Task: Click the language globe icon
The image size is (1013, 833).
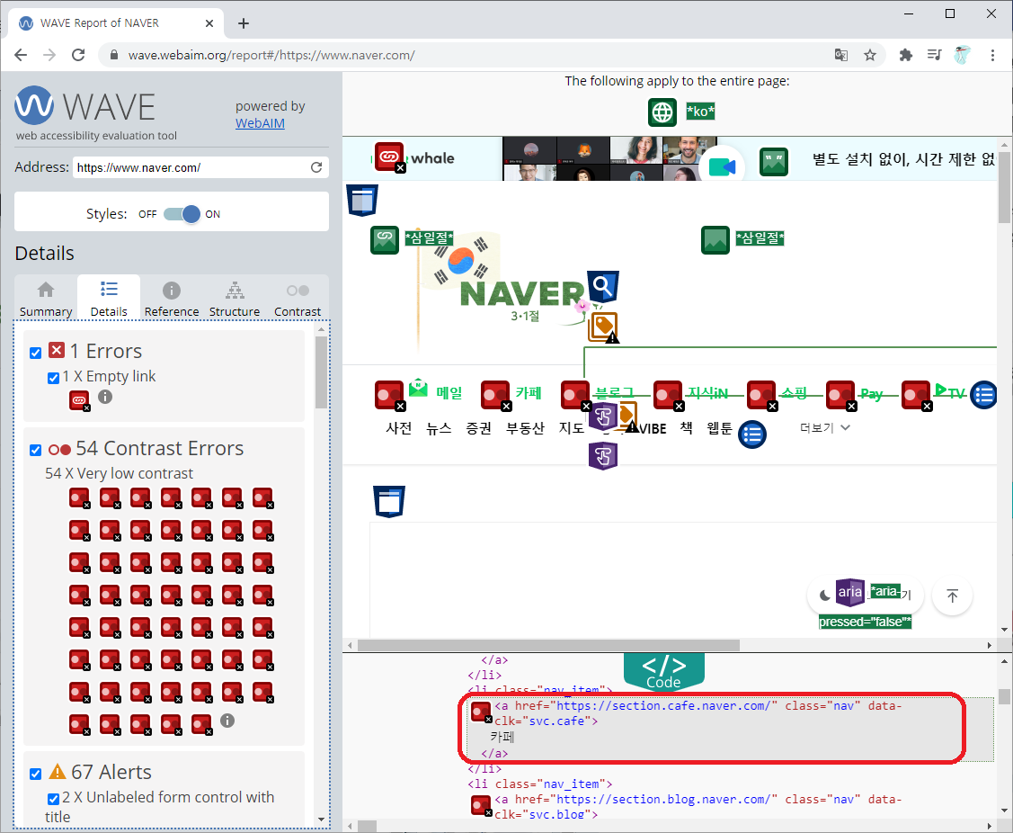Action: tap(662, 112)
